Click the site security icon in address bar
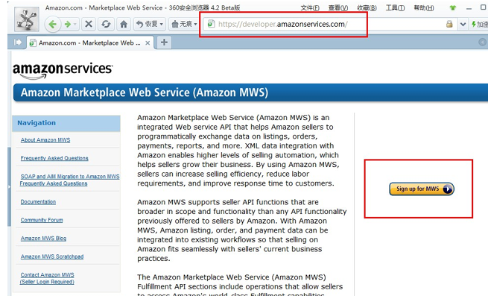Viewport: 488px width, 296px height. (x=211, y=24)
